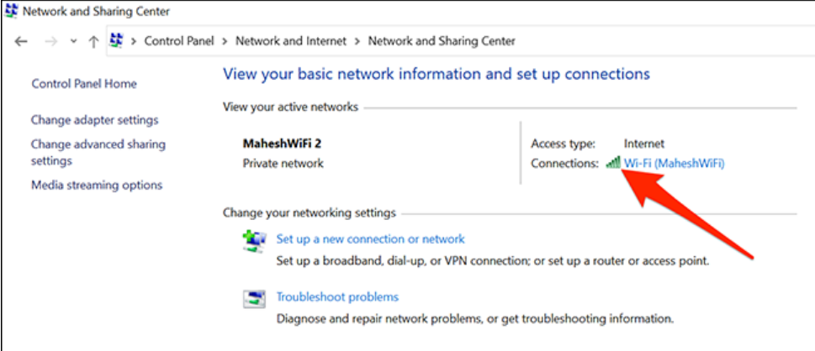This screenshot has height=351, width=815.
Task: Go to the Control Panel breadcrumb
Action: (179, 41)
